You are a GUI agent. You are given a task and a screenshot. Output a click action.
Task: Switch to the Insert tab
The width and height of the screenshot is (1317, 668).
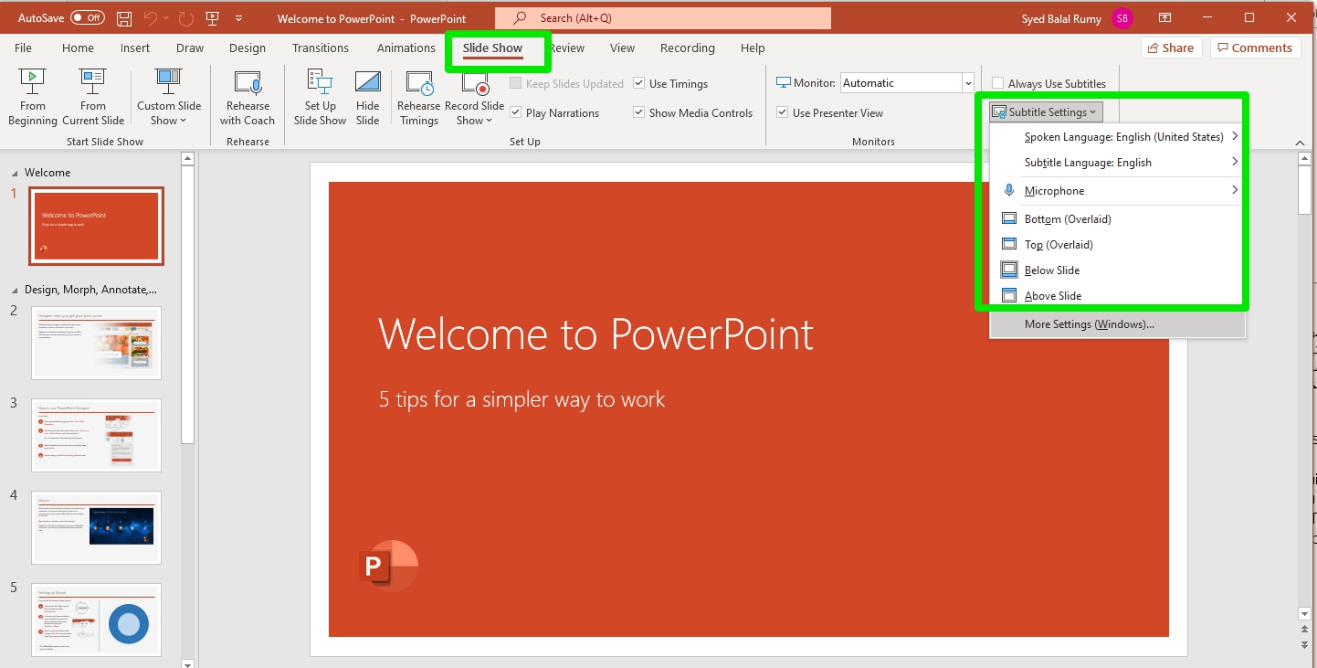tap(135, 48)
